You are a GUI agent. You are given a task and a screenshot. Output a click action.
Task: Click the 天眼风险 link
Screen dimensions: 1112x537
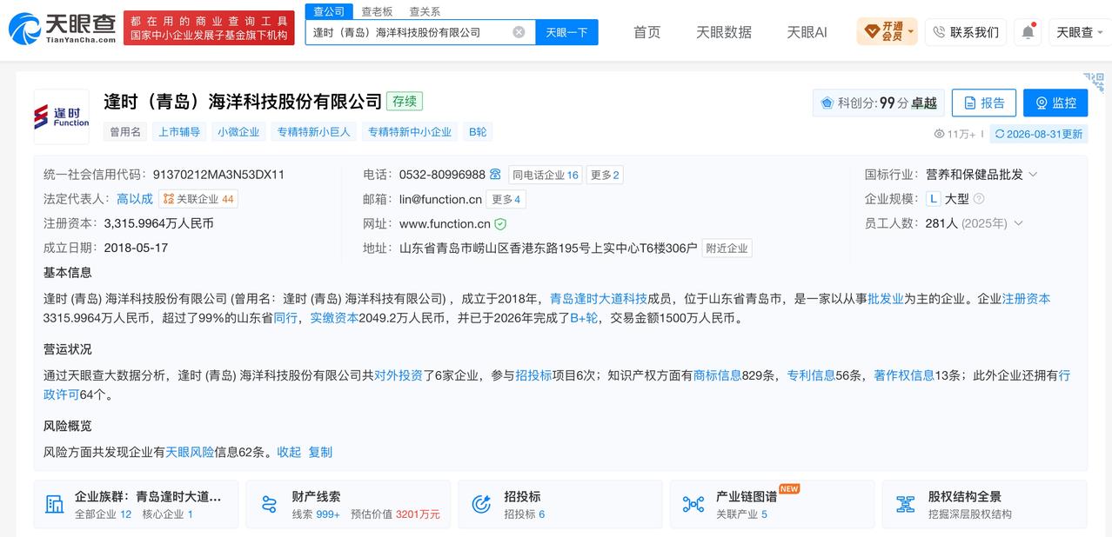click(x=190, y=452)
